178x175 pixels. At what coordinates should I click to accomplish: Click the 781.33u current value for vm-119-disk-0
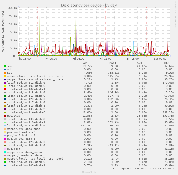[86, 126]
